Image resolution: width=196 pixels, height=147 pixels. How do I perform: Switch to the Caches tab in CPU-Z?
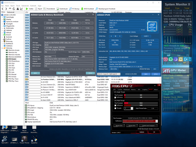[120, 89]
